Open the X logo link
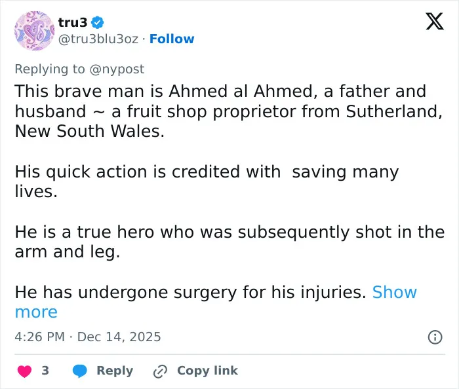 point(435,22)
